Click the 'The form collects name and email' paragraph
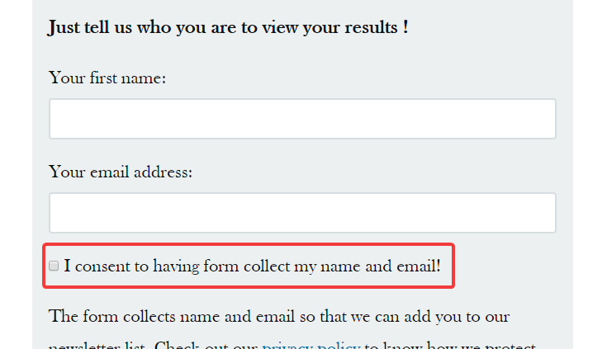The height and width of the screenshot is (349, 607). pyautogui.click(x=292, y=331)
